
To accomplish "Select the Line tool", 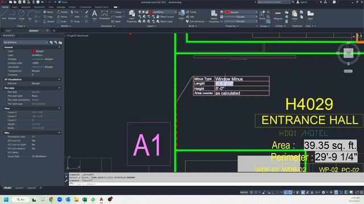I will pos(4,14).
